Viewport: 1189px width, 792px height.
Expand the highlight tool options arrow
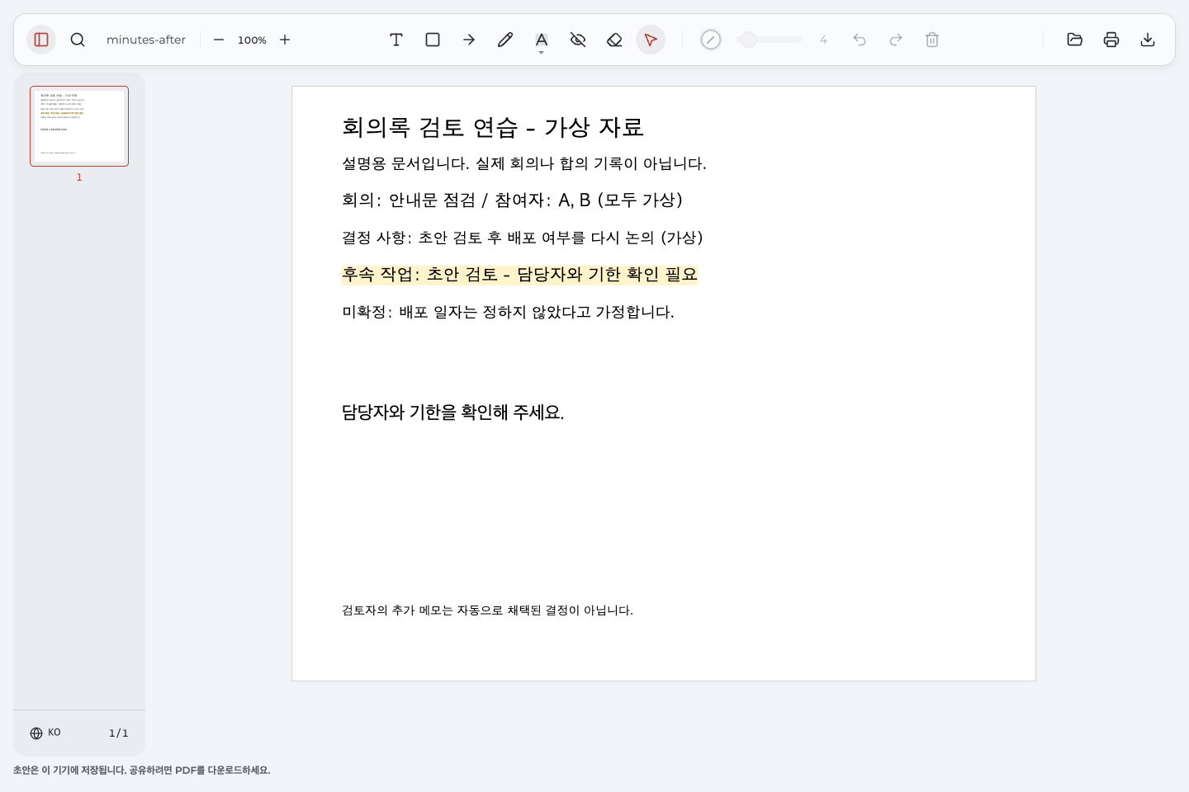pos(542,53)
